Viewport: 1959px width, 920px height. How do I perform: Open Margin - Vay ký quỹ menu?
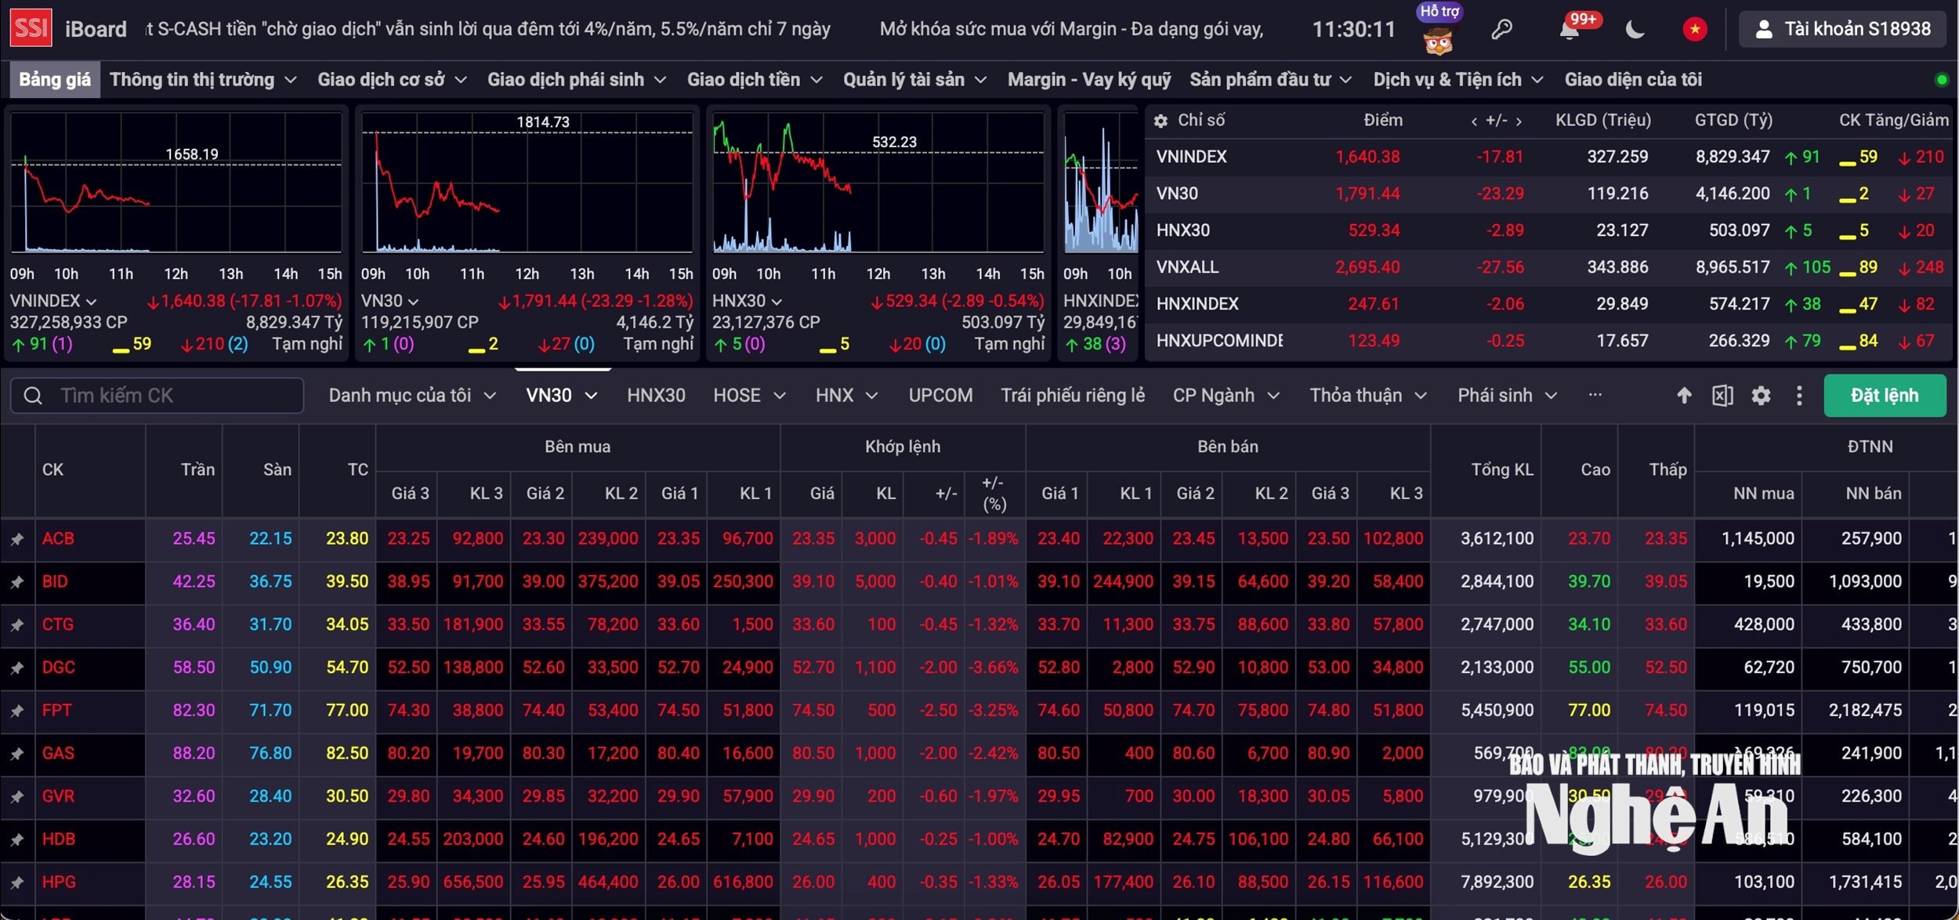coord(1089,80)
